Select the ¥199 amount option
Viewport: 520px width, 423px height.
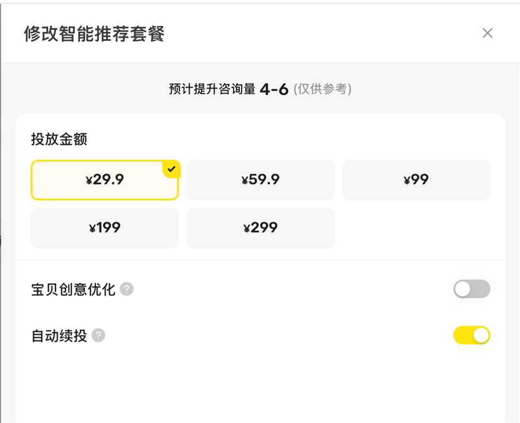[x=105, y=228]
